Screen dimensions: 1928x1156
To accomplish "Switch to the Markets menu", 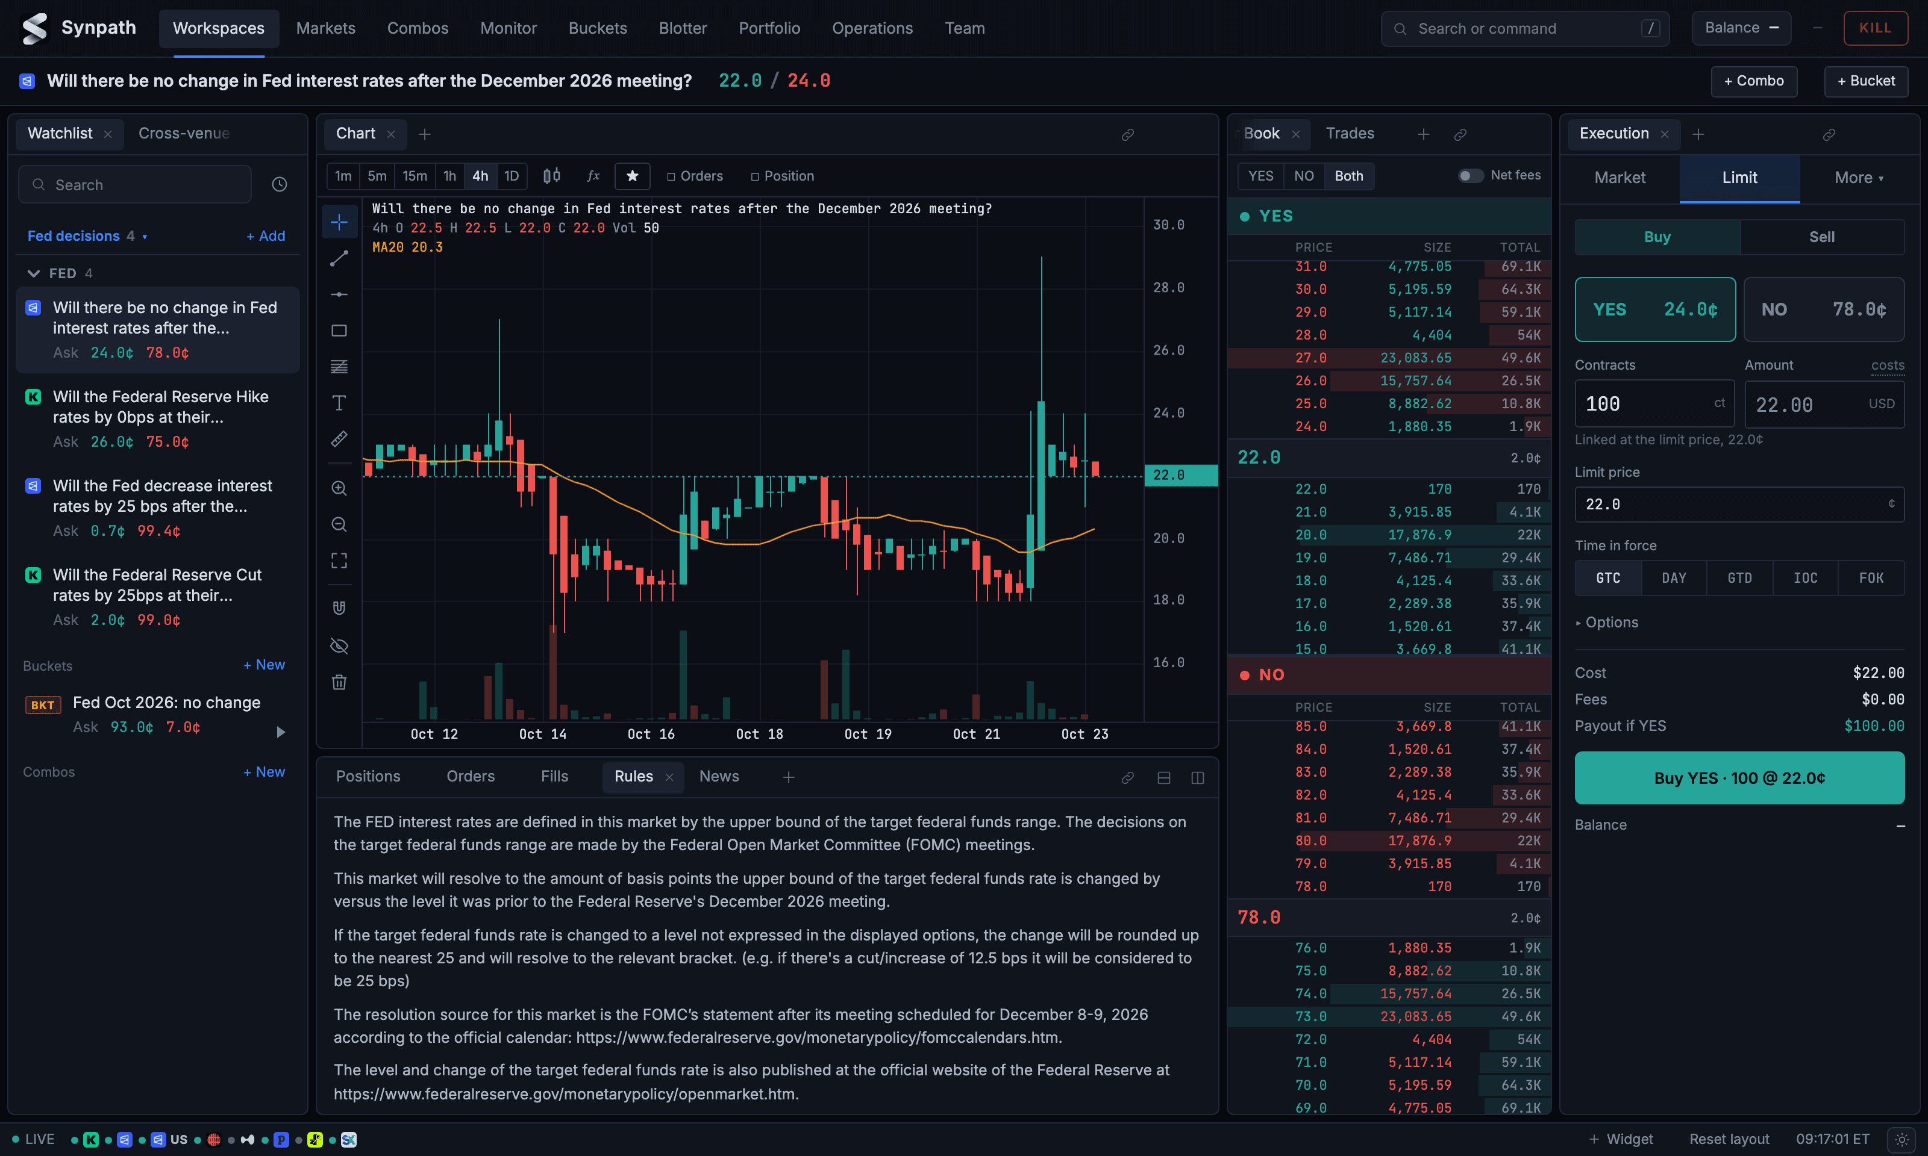I will (326, 28).
